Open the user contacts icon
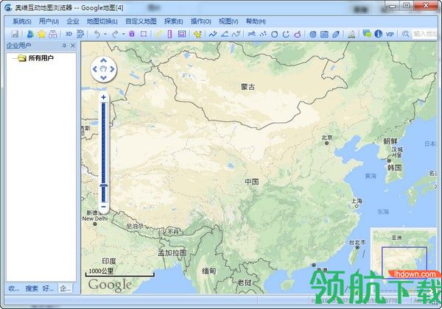This screenshot has height=309, width=442. coord(30,34)
